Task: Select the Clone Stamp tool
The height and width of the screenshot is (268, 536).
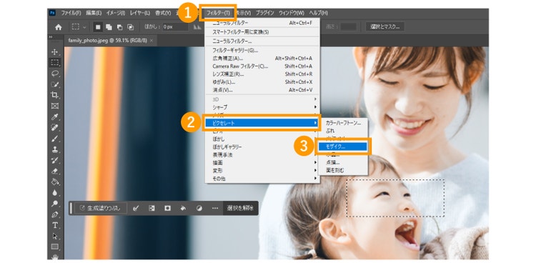Action: tap(55, 149)
